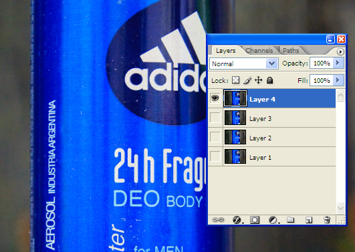Open the Layers palette options menu
This screenshot has height=252, width=355.
tap(340, 51)
